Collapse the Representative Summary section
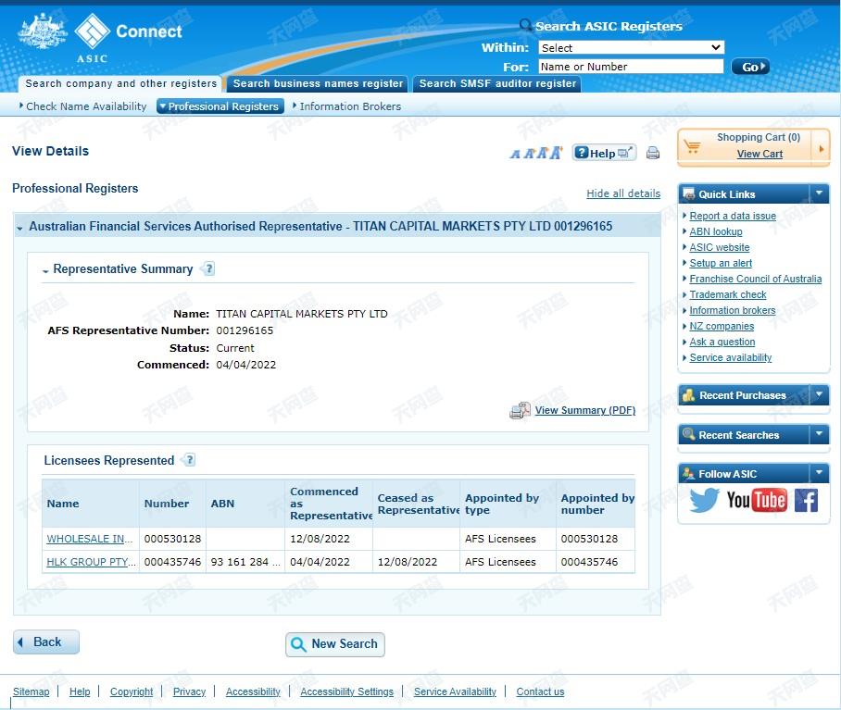This screenshot has height=710, width=841. click(45, 270)
